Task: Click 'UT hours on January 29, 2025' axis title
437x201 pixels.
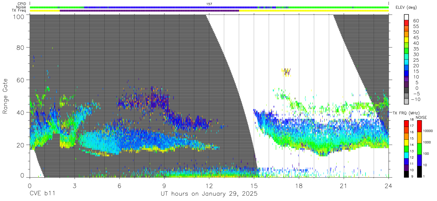Action: 209,194
